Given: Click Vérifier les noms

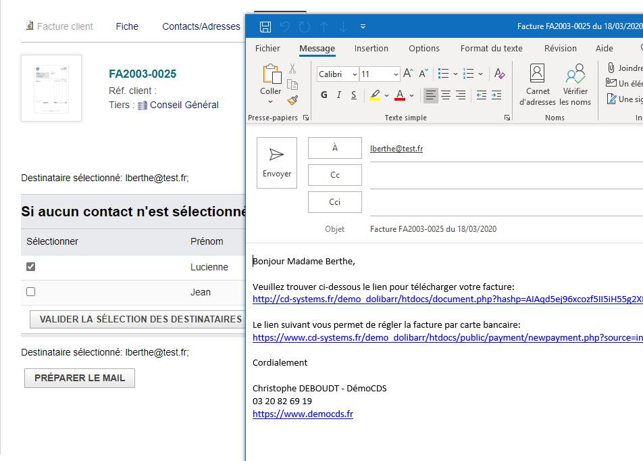Looking at the screenshot, I should click(575, 84).
